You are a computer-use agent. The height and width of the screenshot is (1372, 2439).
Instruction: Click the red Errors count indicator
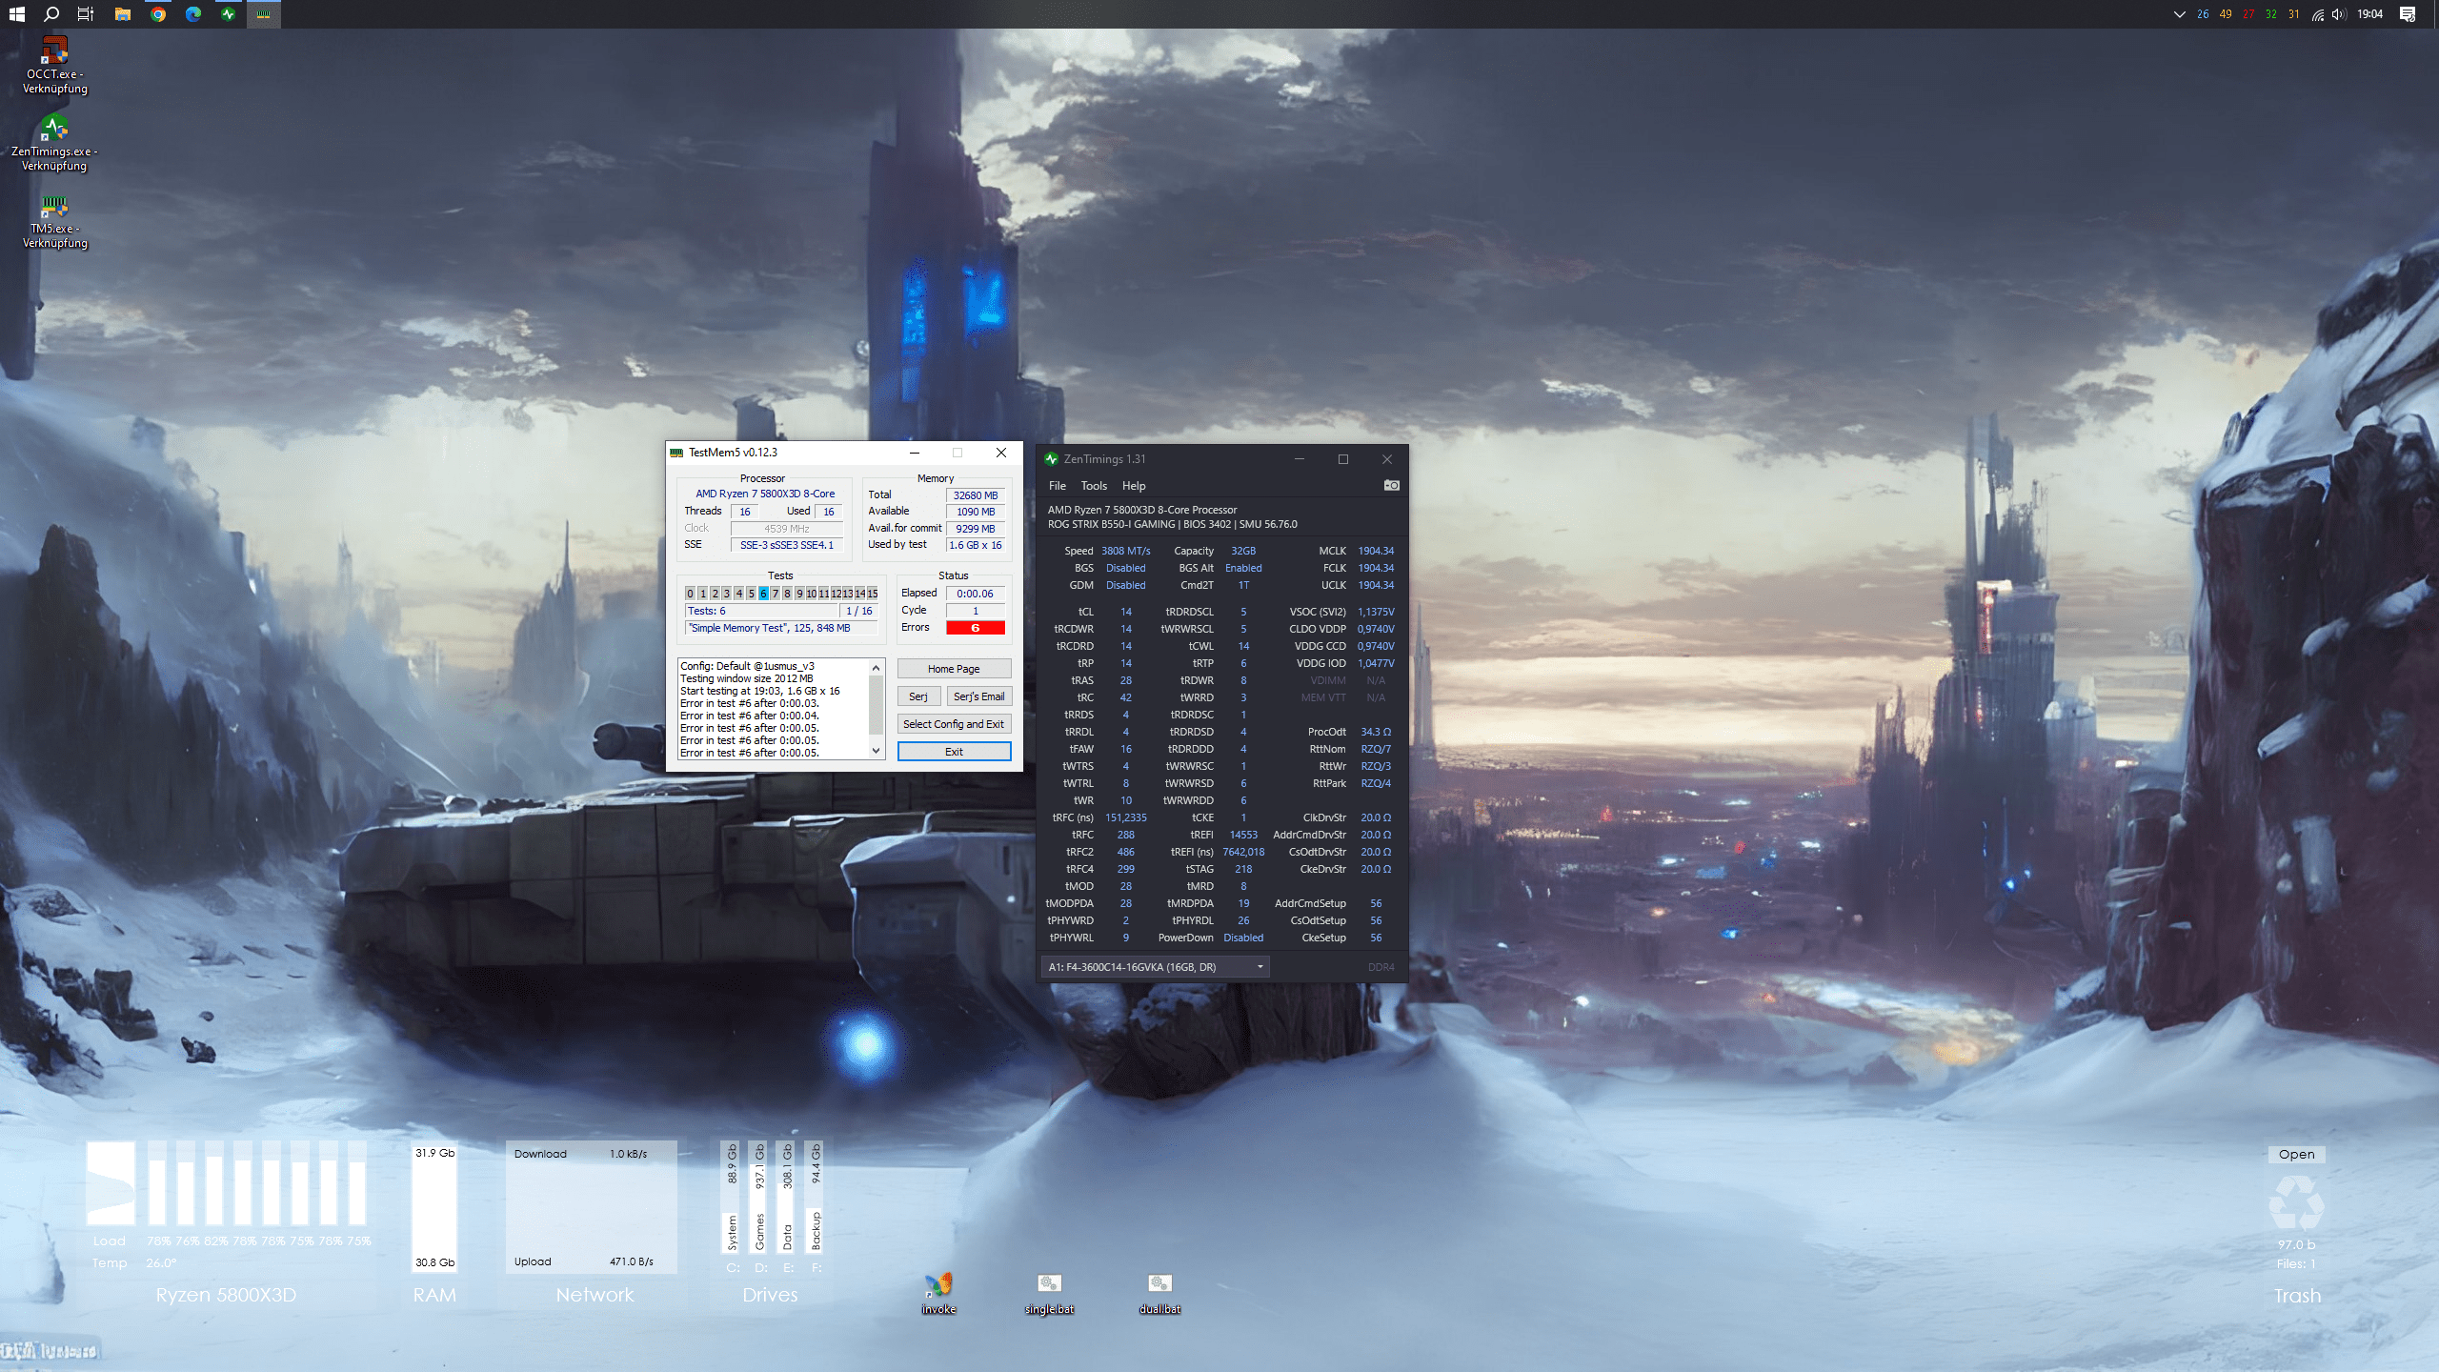click(x=975, y=628)
